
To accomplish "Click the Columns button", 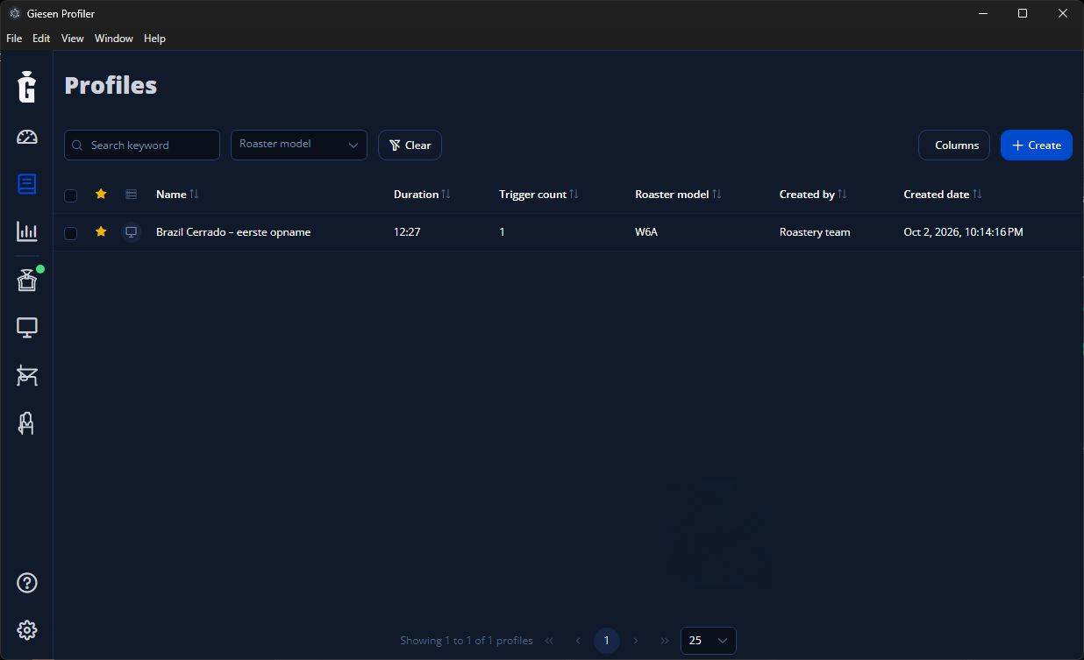I will coord(954,145).
